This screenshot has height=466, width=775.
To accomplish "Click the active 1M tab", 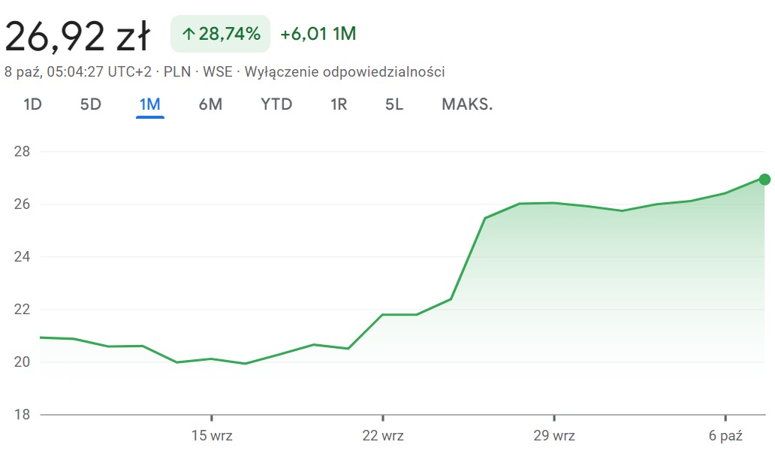I will tap(150, 104).
